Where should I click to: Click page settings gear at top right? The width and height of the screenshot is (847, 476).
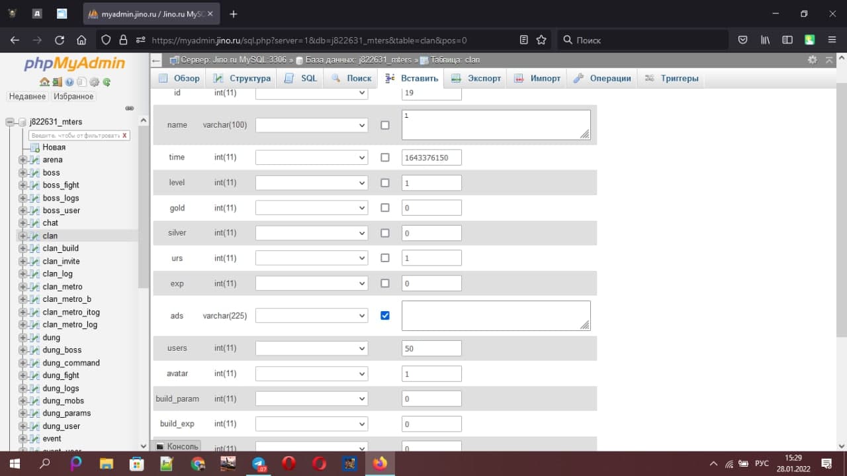coord(813,60)
